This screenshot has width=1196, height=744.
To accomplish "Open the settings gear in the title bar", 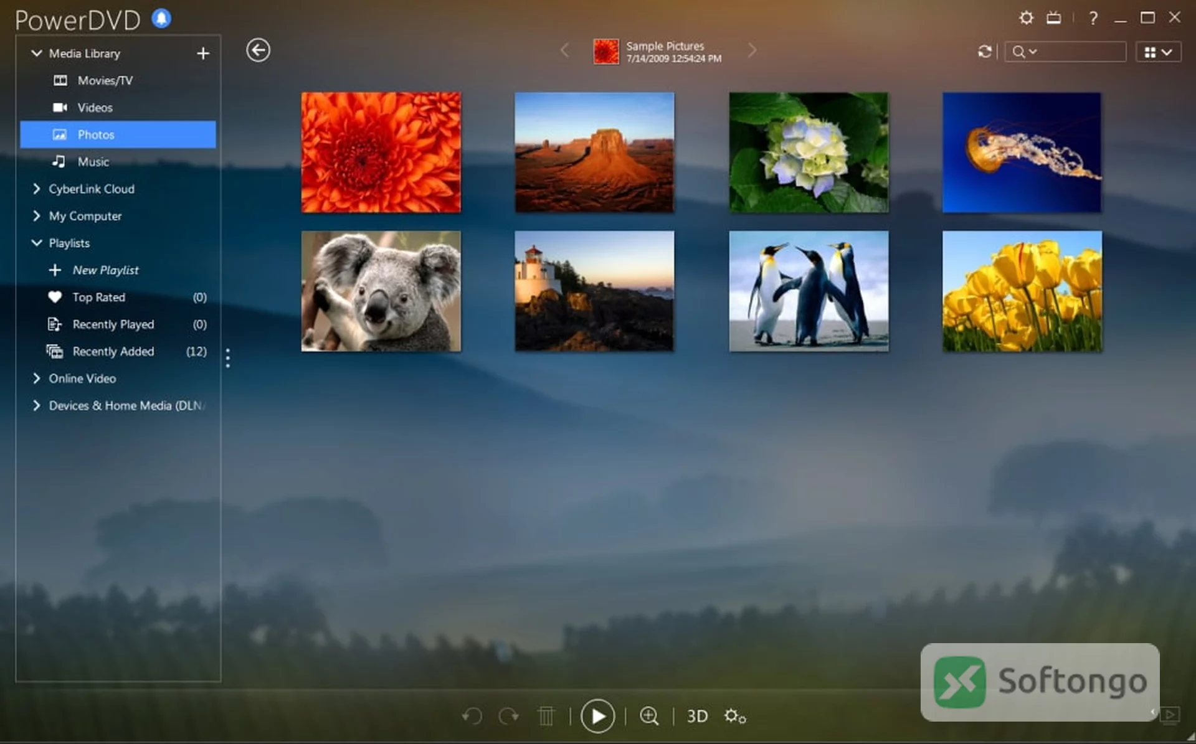I will click(1026, 17).
